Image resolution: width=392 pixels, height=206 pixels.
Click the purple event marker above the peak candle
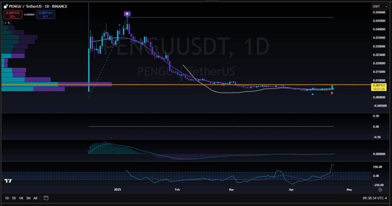click(x=127, y=14)
